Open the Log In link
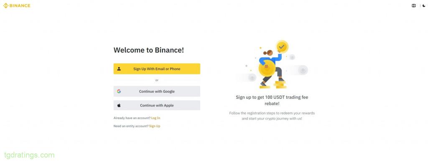Screen dimensions: 428x163 [x=155, y=118]
